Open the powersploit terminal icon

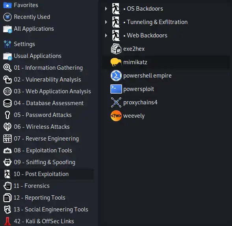[x=116, y=89]
